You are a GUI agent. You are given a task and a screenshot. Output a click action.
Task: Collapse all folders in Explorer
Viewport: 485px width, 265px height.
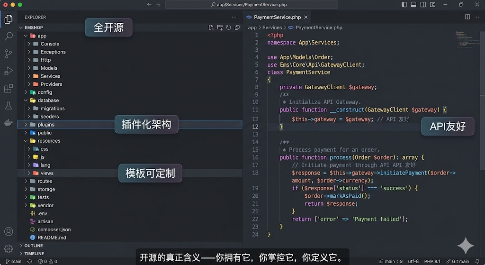237,27
